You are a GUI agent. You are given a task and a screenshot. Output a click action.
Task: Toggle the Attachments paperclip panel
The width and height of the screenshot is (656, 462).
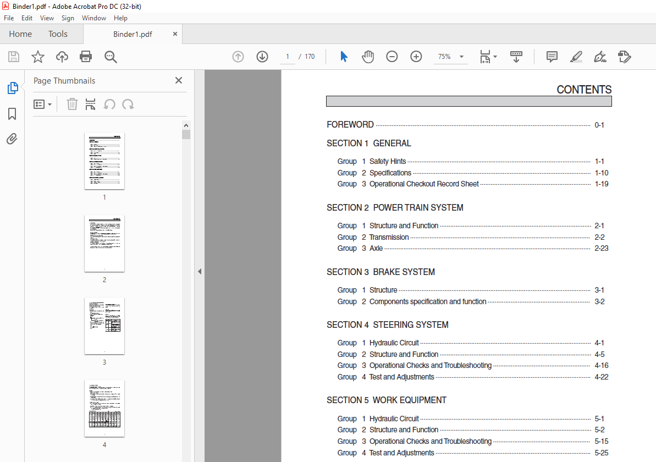coord(12,139)
